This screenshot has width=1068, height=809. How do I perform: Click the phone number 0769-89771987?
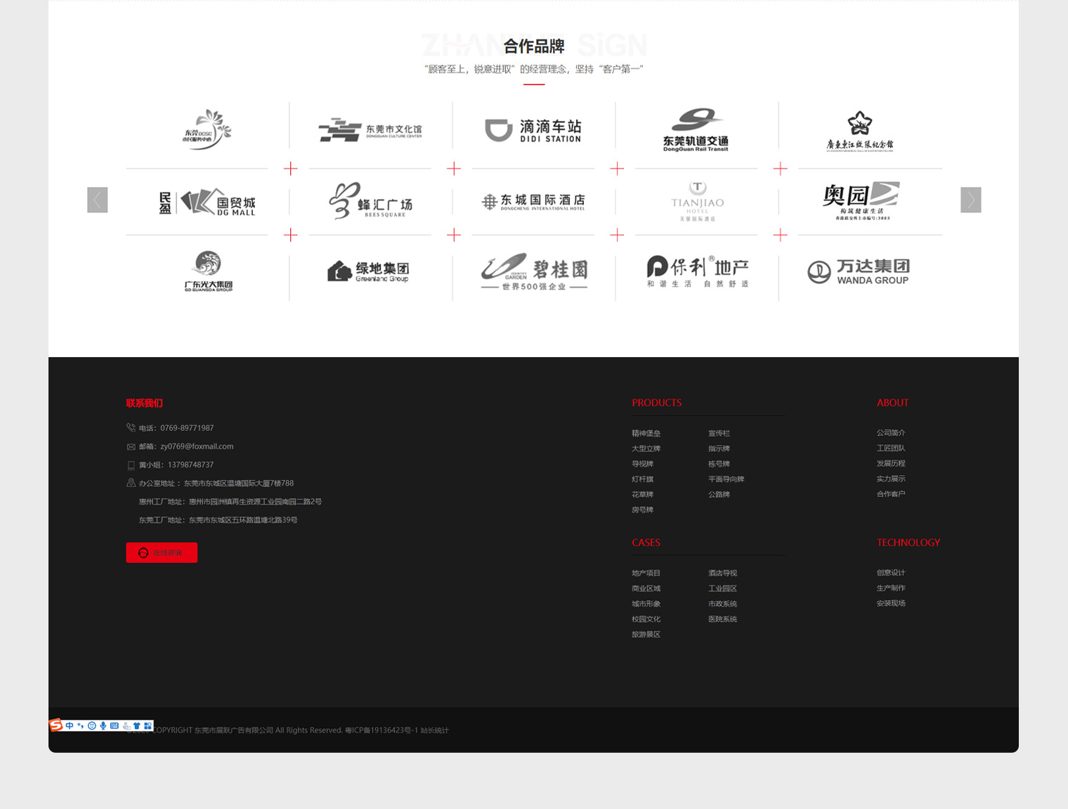click(x=187, y=428)
